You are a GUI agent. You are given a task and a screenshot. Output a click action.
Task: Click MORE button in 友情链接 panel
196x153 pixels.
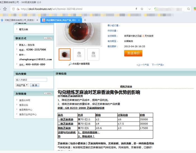point(48,93)
